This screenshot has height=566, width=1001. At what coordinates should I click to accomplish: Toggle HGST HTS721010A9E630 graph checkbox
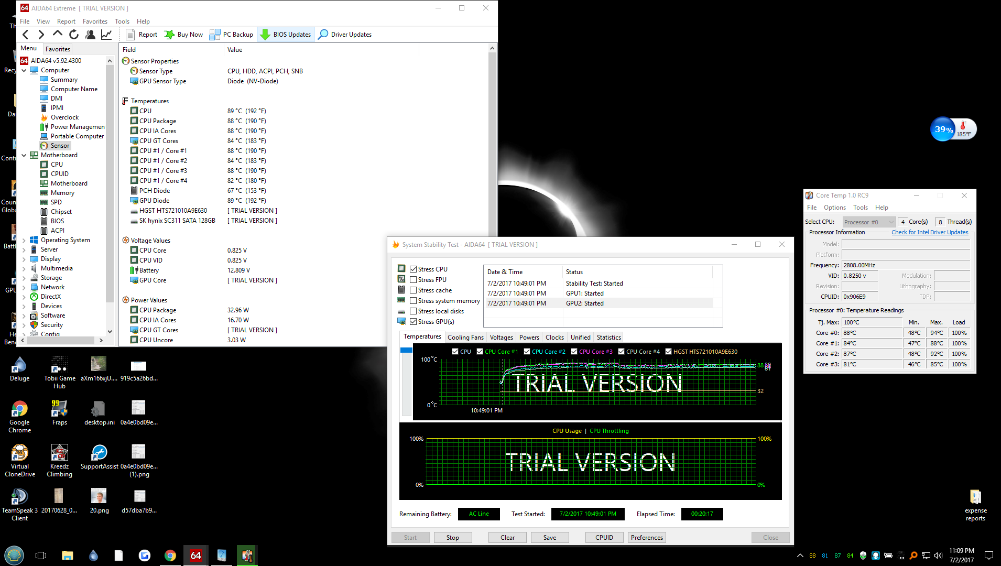tap(668, 352)
